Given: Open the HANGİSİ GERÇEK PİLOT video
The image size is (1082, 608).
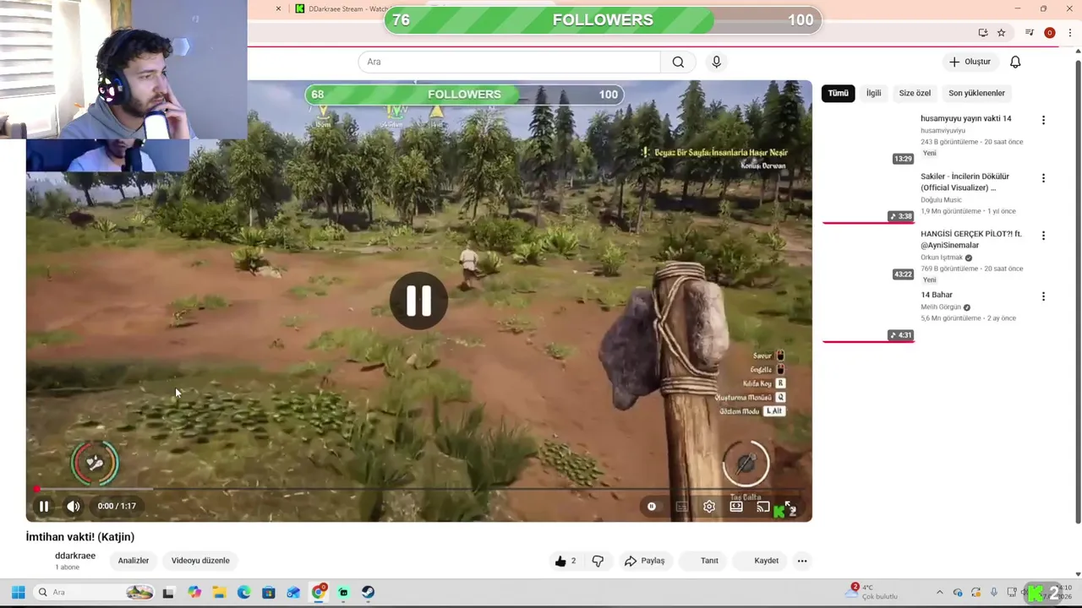Looking at the screenshot, I should point(971,239).
